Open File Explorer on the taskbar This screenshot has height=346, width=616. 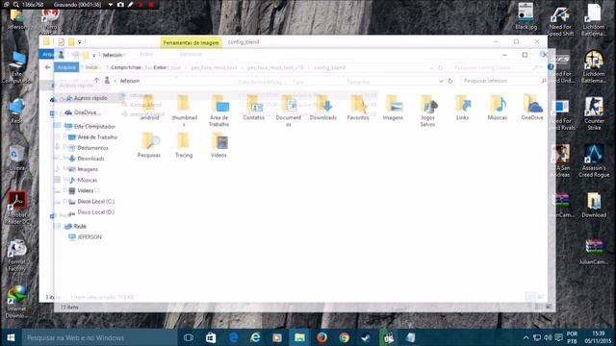click(299, 337)
